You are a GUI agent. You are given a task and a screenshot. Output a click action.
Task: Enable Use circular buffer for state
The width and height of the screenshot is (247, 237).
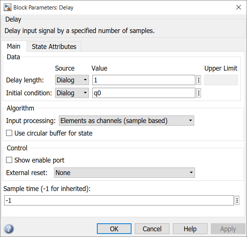click(x=9, y=133)
